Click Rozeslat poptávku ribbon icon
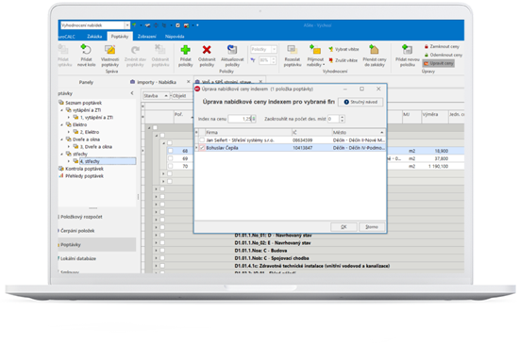The height and width of the screenshot is (360, 519). point(293,50)
